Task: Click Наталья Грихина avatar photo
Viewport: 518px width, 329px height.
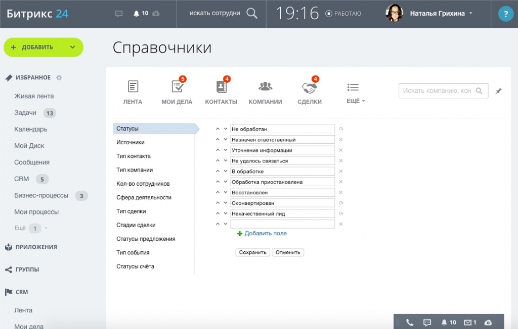Action: [394, 13]
